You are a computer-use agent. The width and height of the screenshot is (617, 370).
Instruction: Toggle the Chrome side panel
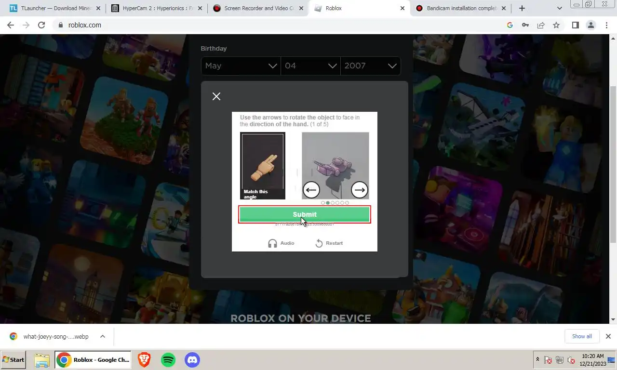click(575, 25)
